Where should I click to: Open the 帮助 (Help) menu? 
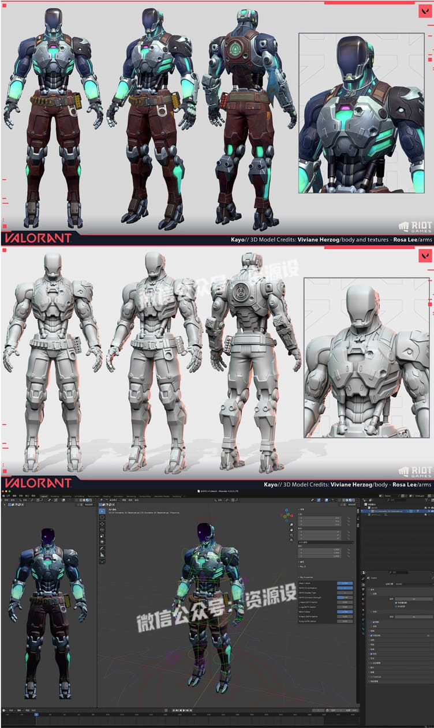point(33,496)
